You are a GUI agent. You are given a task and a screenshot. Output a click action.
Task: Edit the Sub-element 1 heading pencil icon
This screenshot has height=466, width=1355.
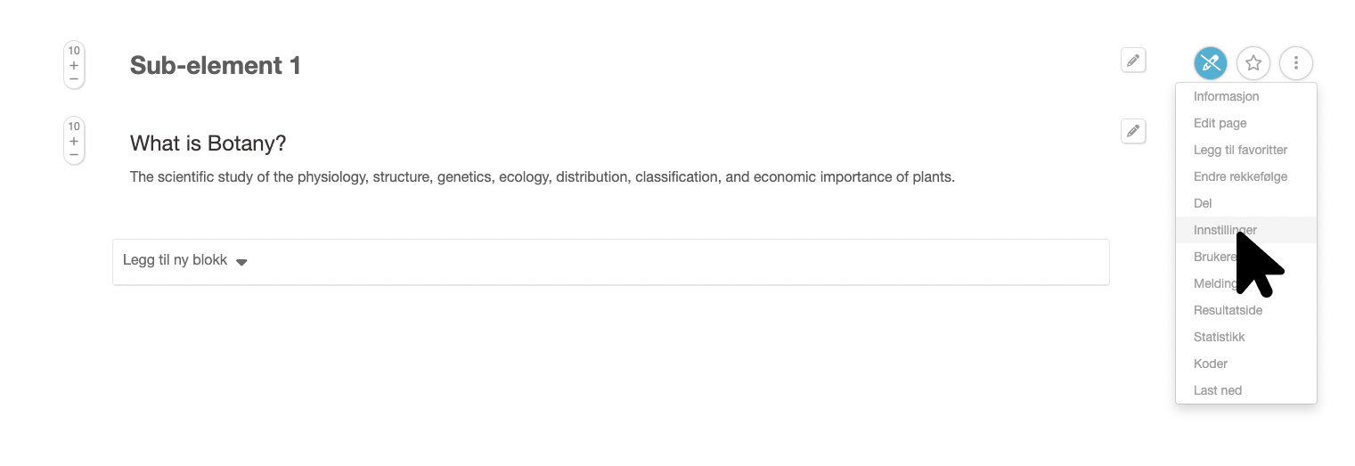(x=1133, y=61)
